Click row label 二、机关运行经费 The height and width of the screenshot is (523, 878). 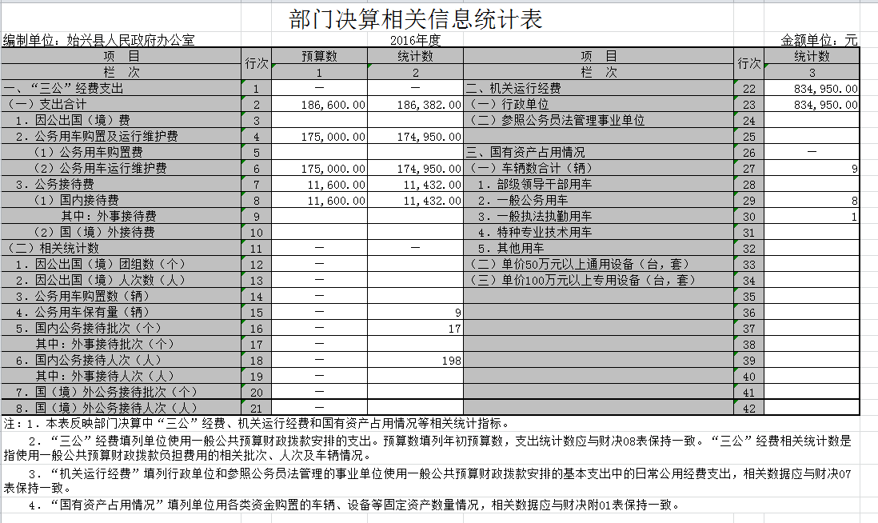(513, 88)
